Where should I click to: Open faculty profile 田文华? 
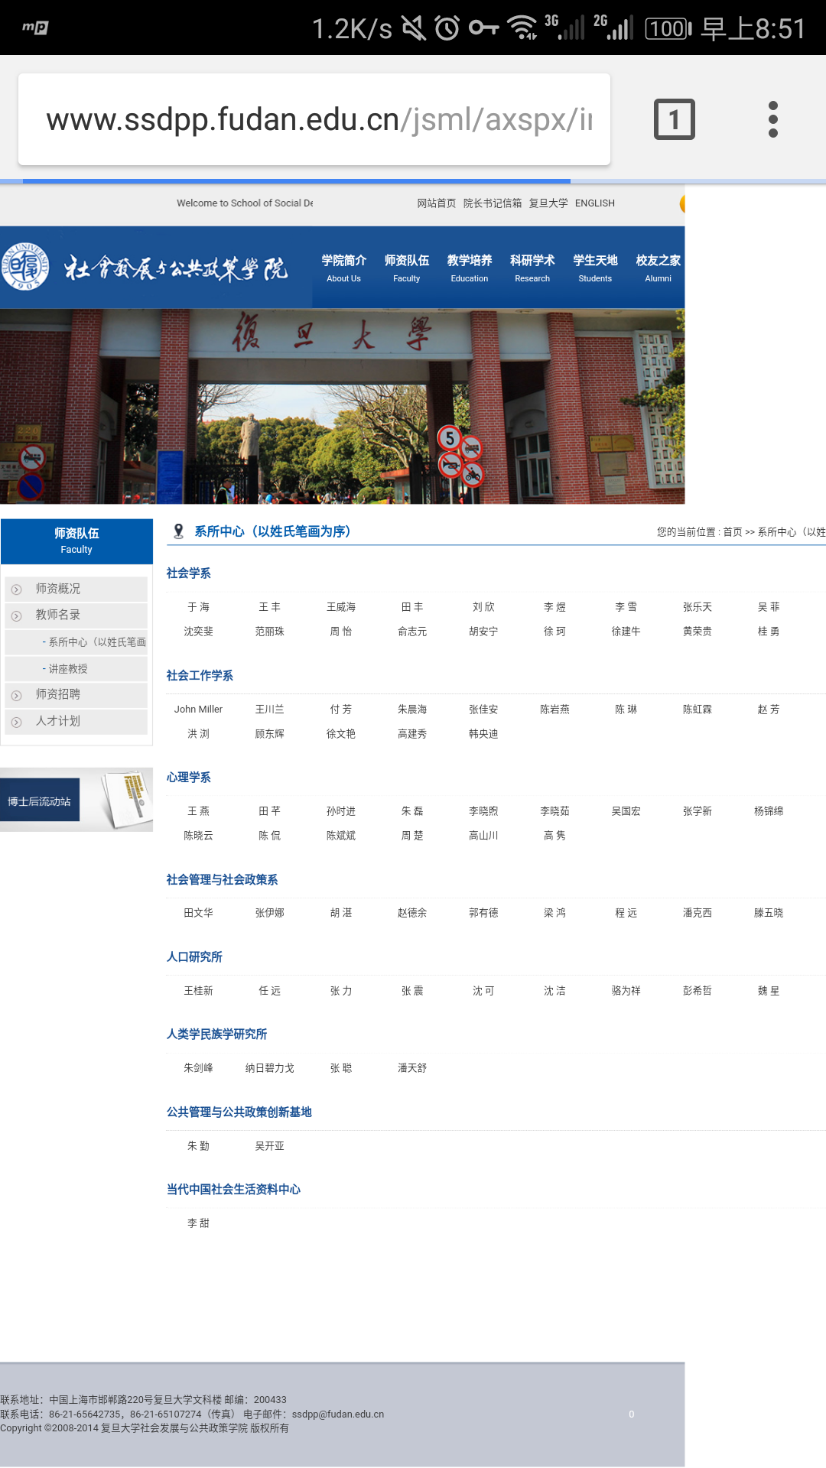pos(198,913)
